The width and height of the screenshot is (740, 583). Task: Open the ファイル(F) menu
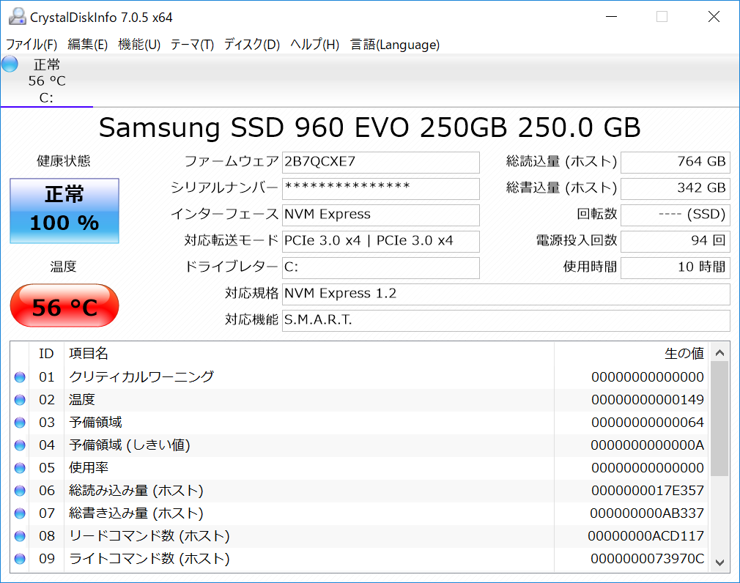pos(32,45)
